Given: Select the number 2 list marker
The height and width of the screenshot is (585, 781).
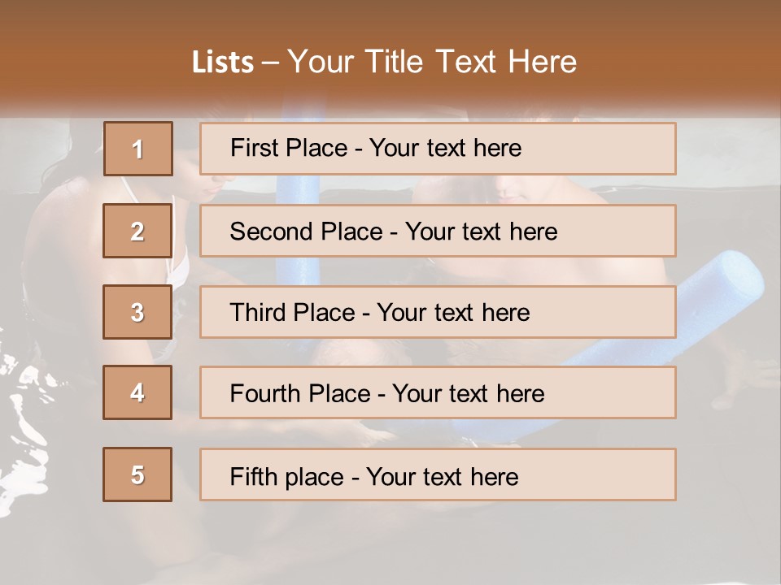Looking at the screenshot, I should pyautogui.click(x=137, y=231).
